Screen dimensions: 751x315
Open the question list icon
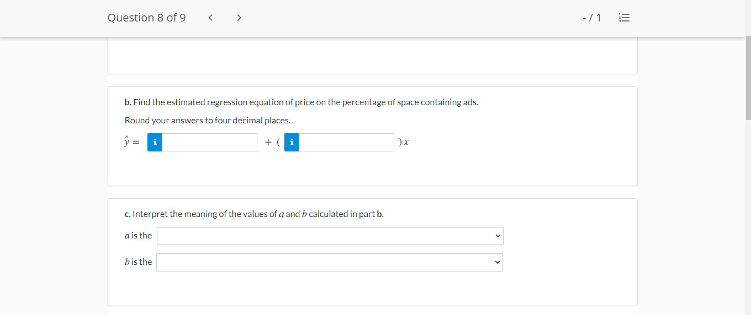624,18
